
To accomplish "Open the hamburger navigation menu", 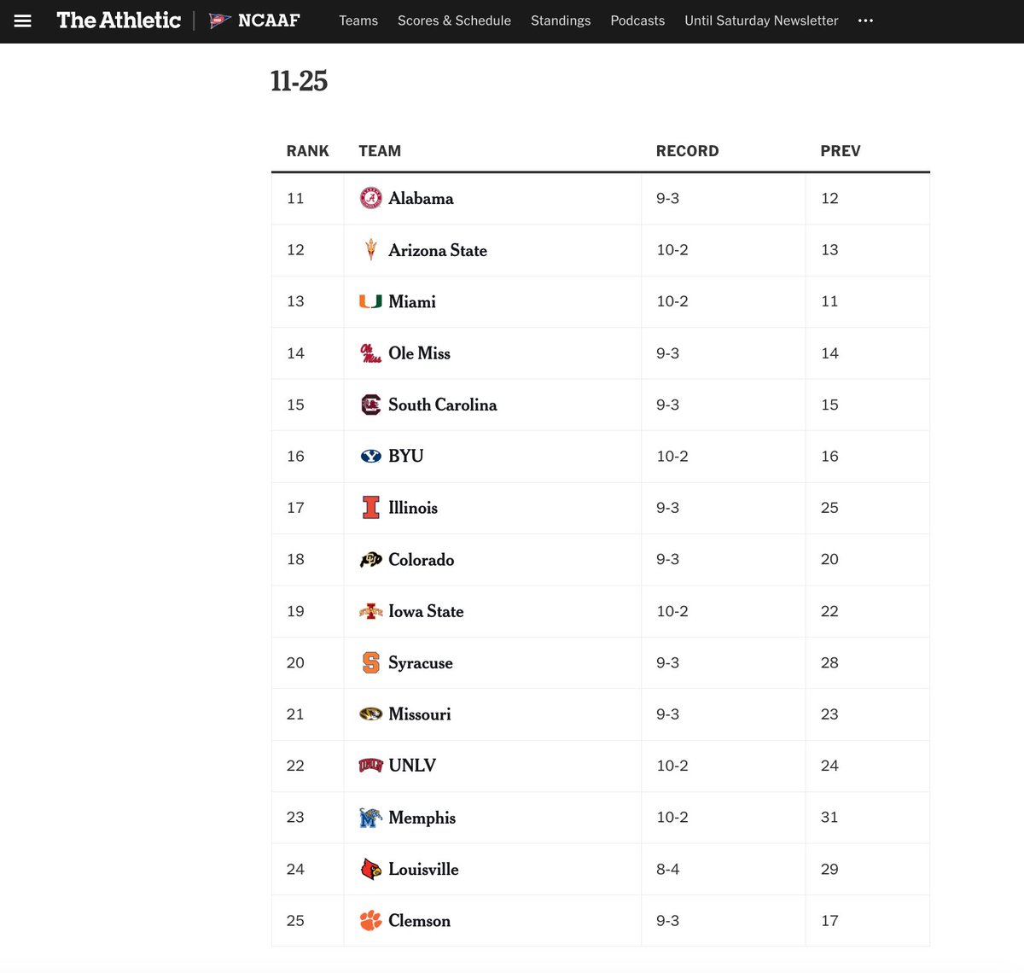I will 23,20.
